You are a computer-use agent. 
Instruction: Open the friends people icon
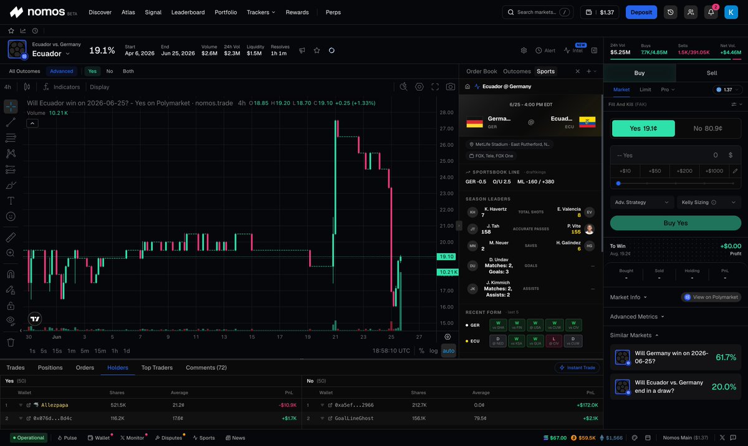click(690, 12)
